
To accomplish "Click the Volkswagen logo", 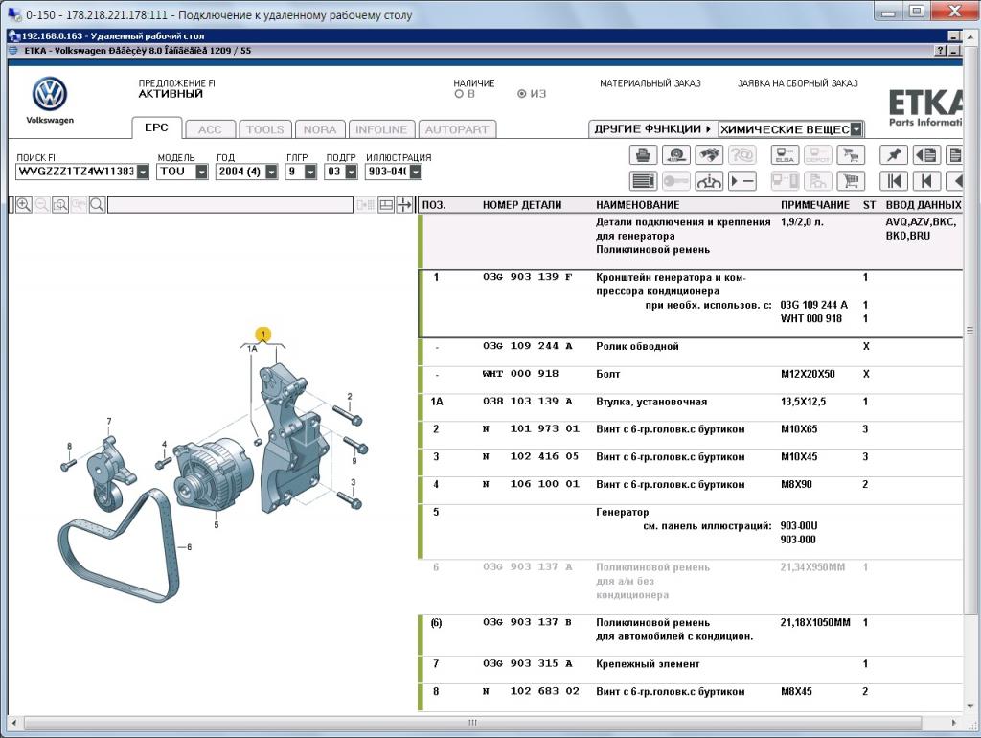I will [50, 94].
